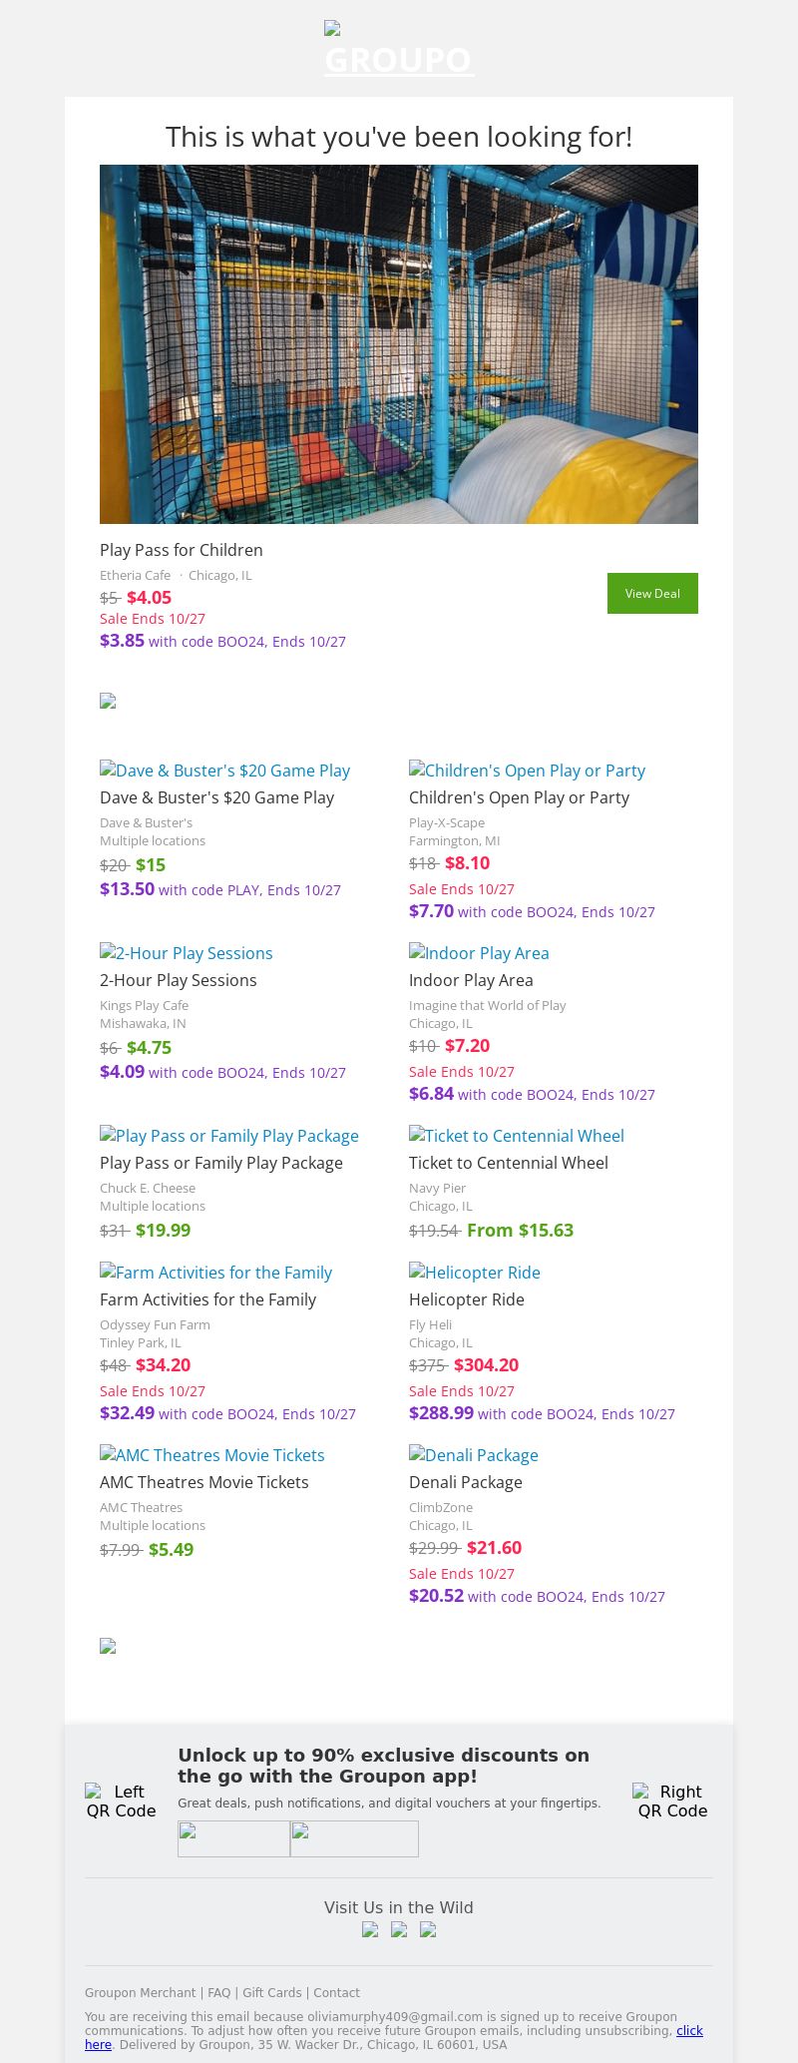Open the Helicopter Ride deal link
Screen dimensions: 798x2063
474,1273
